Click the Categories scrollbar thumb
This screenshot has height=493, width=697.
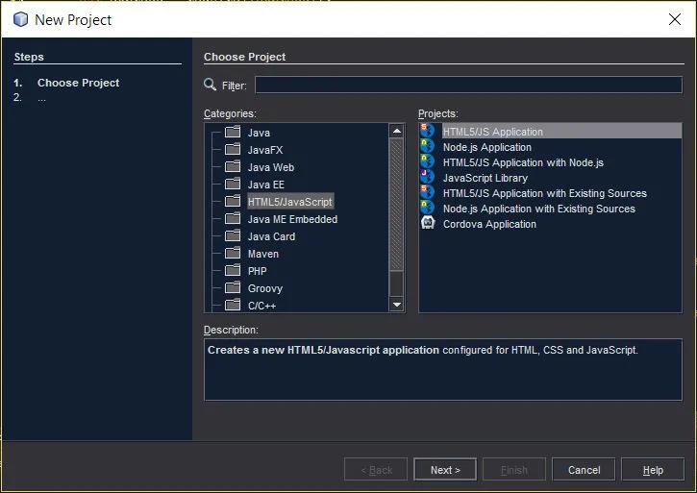(396, 205)
